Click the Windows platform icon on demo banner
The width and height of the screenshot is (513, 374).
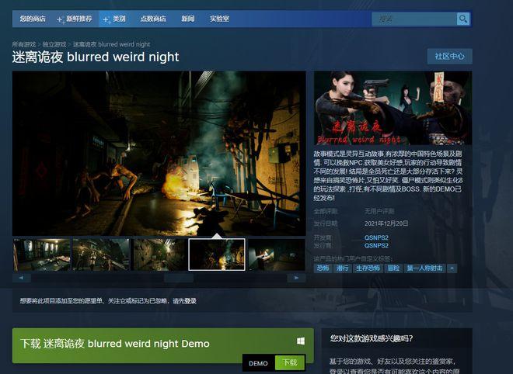(x=301, y=341)
